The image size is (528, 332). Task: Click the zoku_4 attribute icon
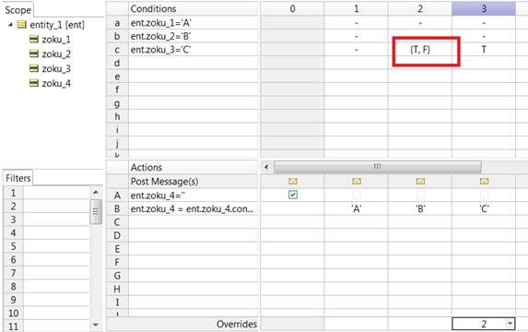pos(34,83)
